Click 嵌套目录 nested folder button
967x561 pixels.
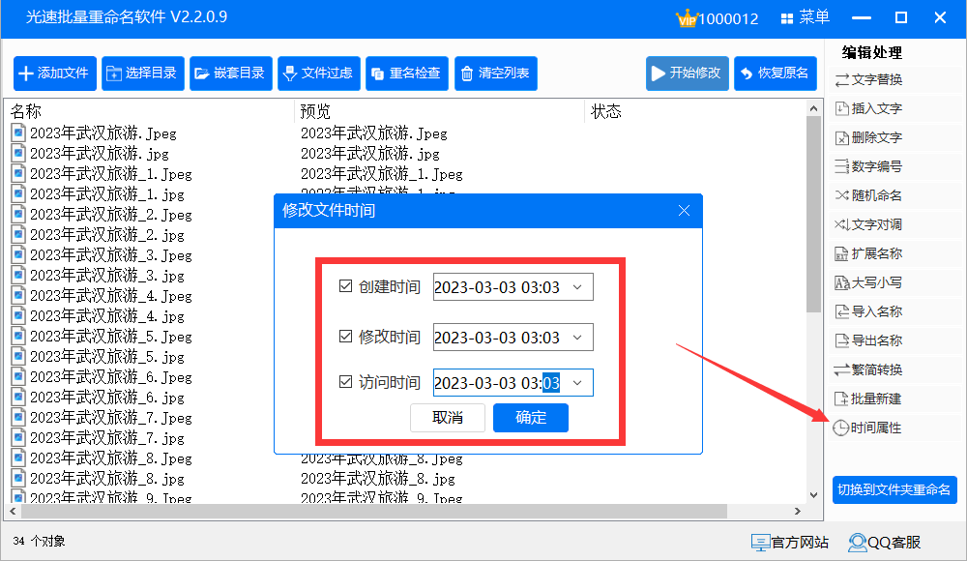231,74
